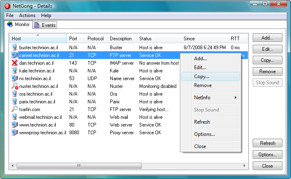Choose Refresh in the context menu
The width and height of the screenshot is (291, 179).
211,122
